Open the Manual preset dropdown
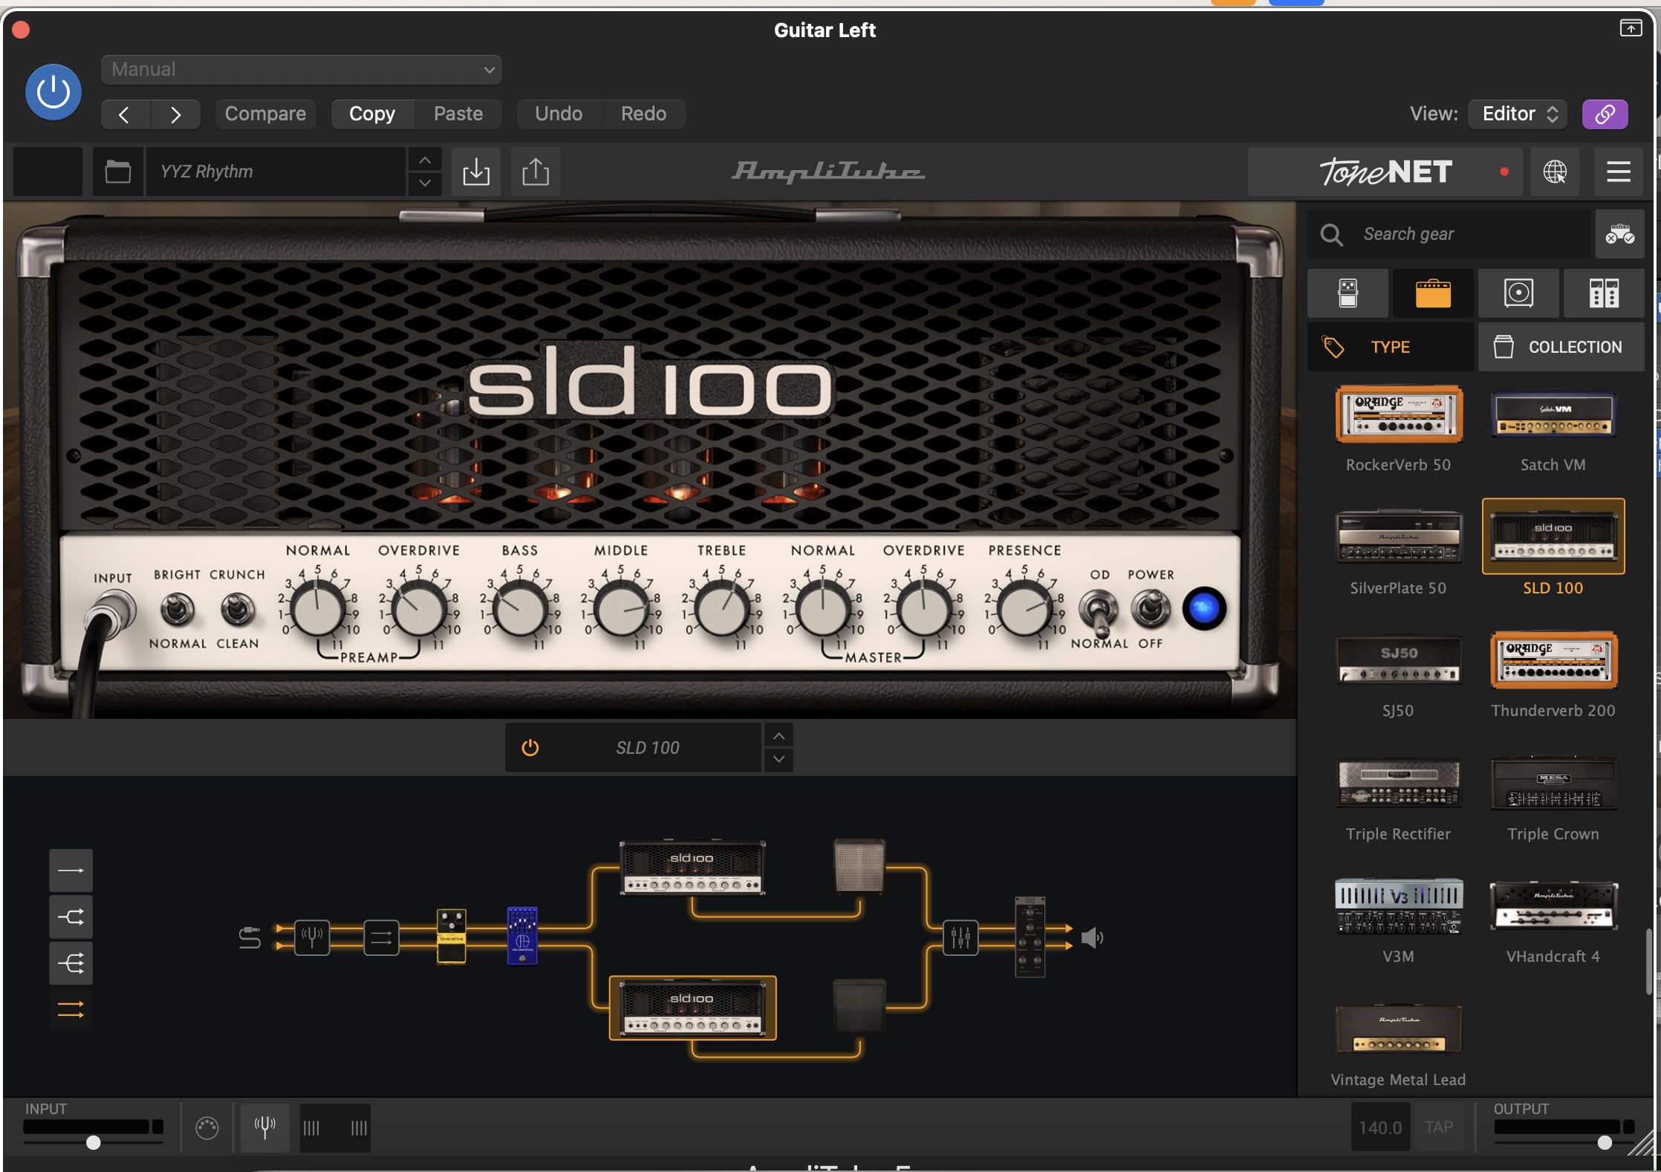 click(302, 70)
